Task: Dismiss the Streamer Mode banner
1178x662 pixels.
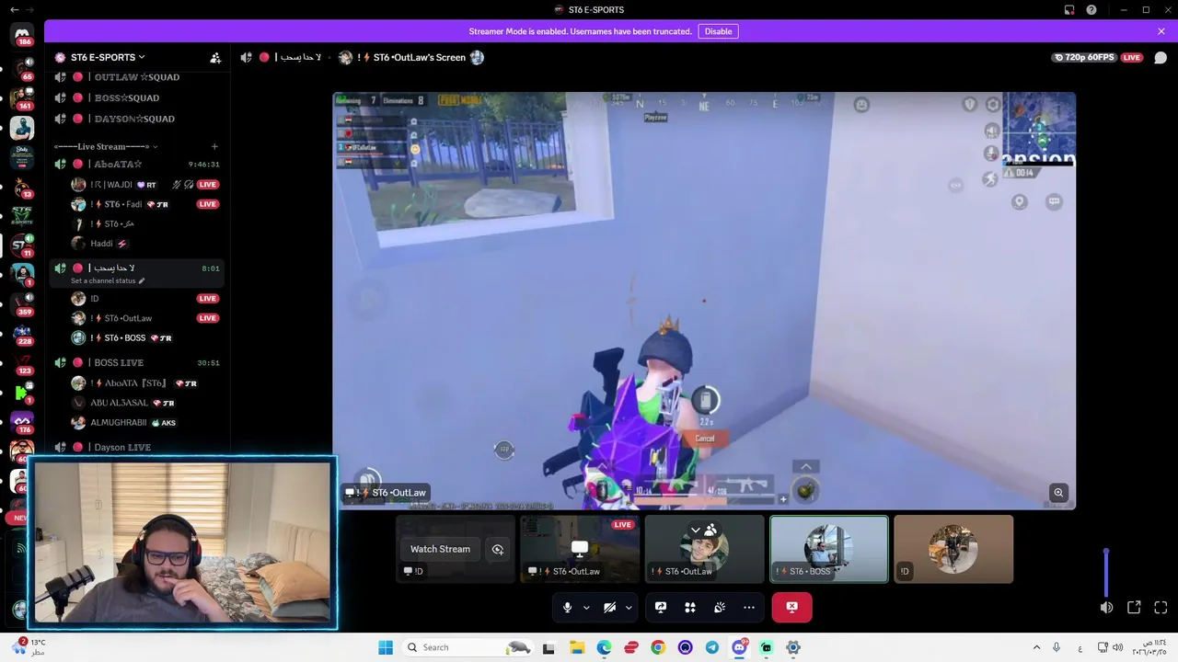Action: pyautogui.click(x=1161, y=31)
